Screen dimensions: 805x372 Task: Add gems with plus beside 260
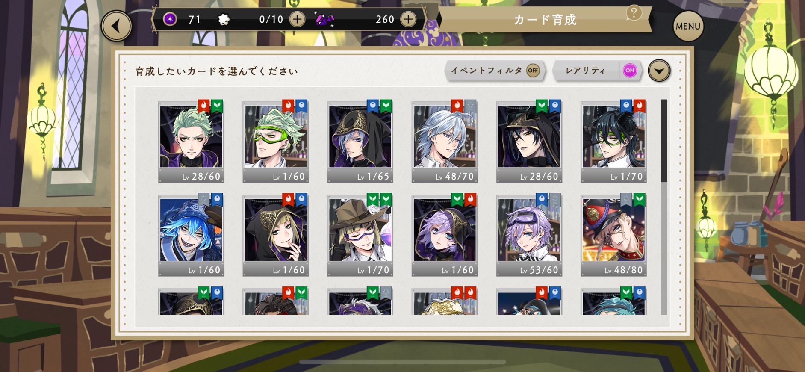click(x=408, y=19)
